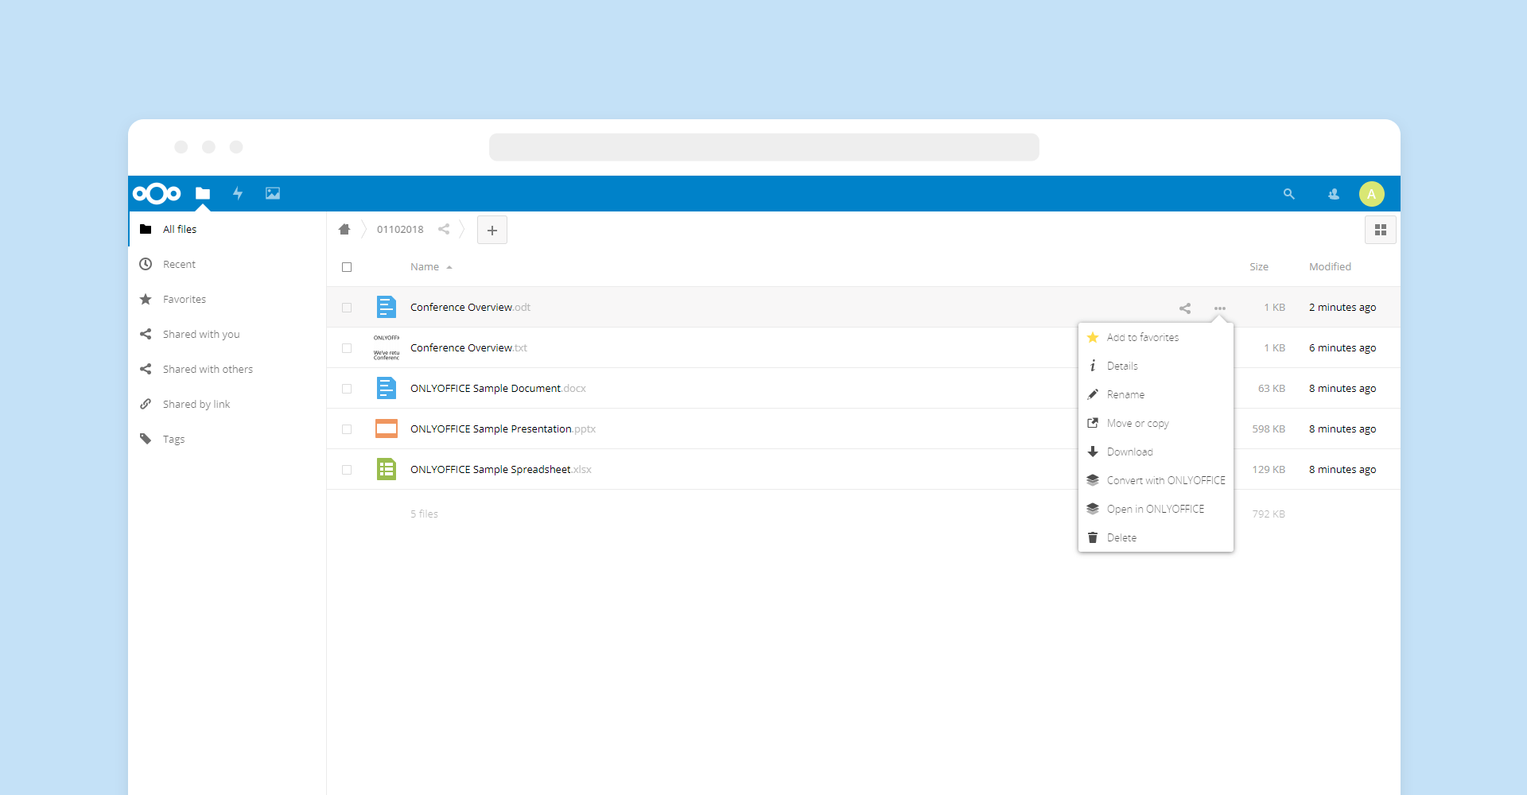Click the browser address bar

coord(763,147)
